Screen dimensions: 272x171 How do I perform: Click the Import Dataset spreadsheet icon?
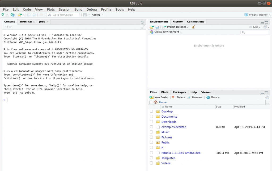pos(165,27)
